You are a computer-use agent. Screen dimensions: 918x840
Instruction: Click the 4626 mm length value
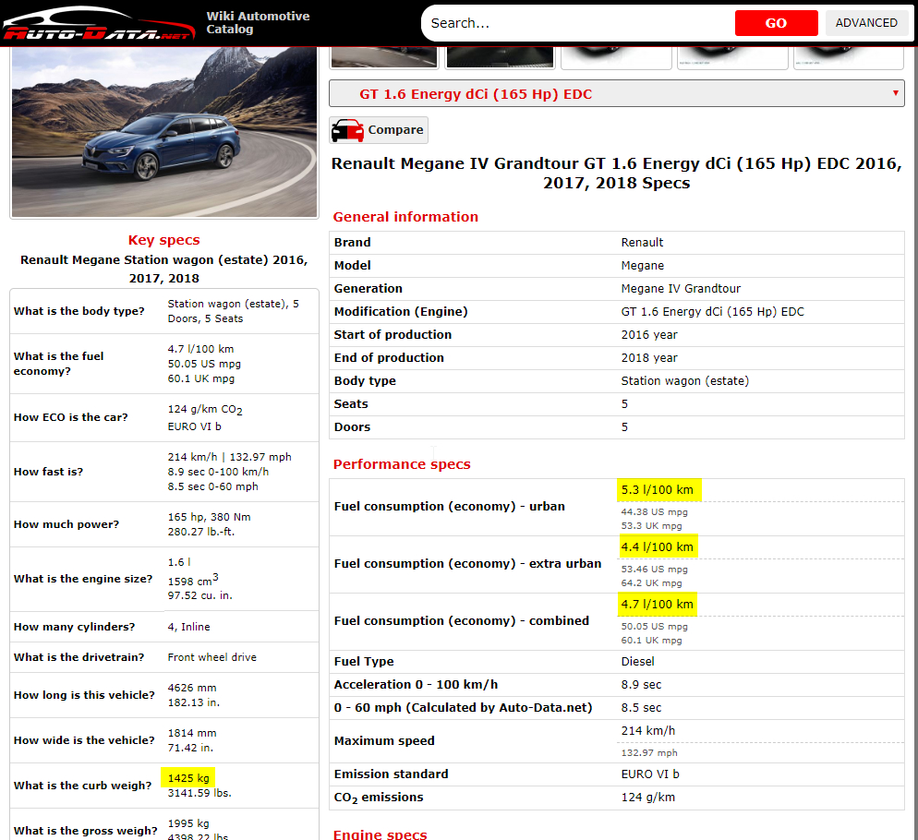click(192, 688)
